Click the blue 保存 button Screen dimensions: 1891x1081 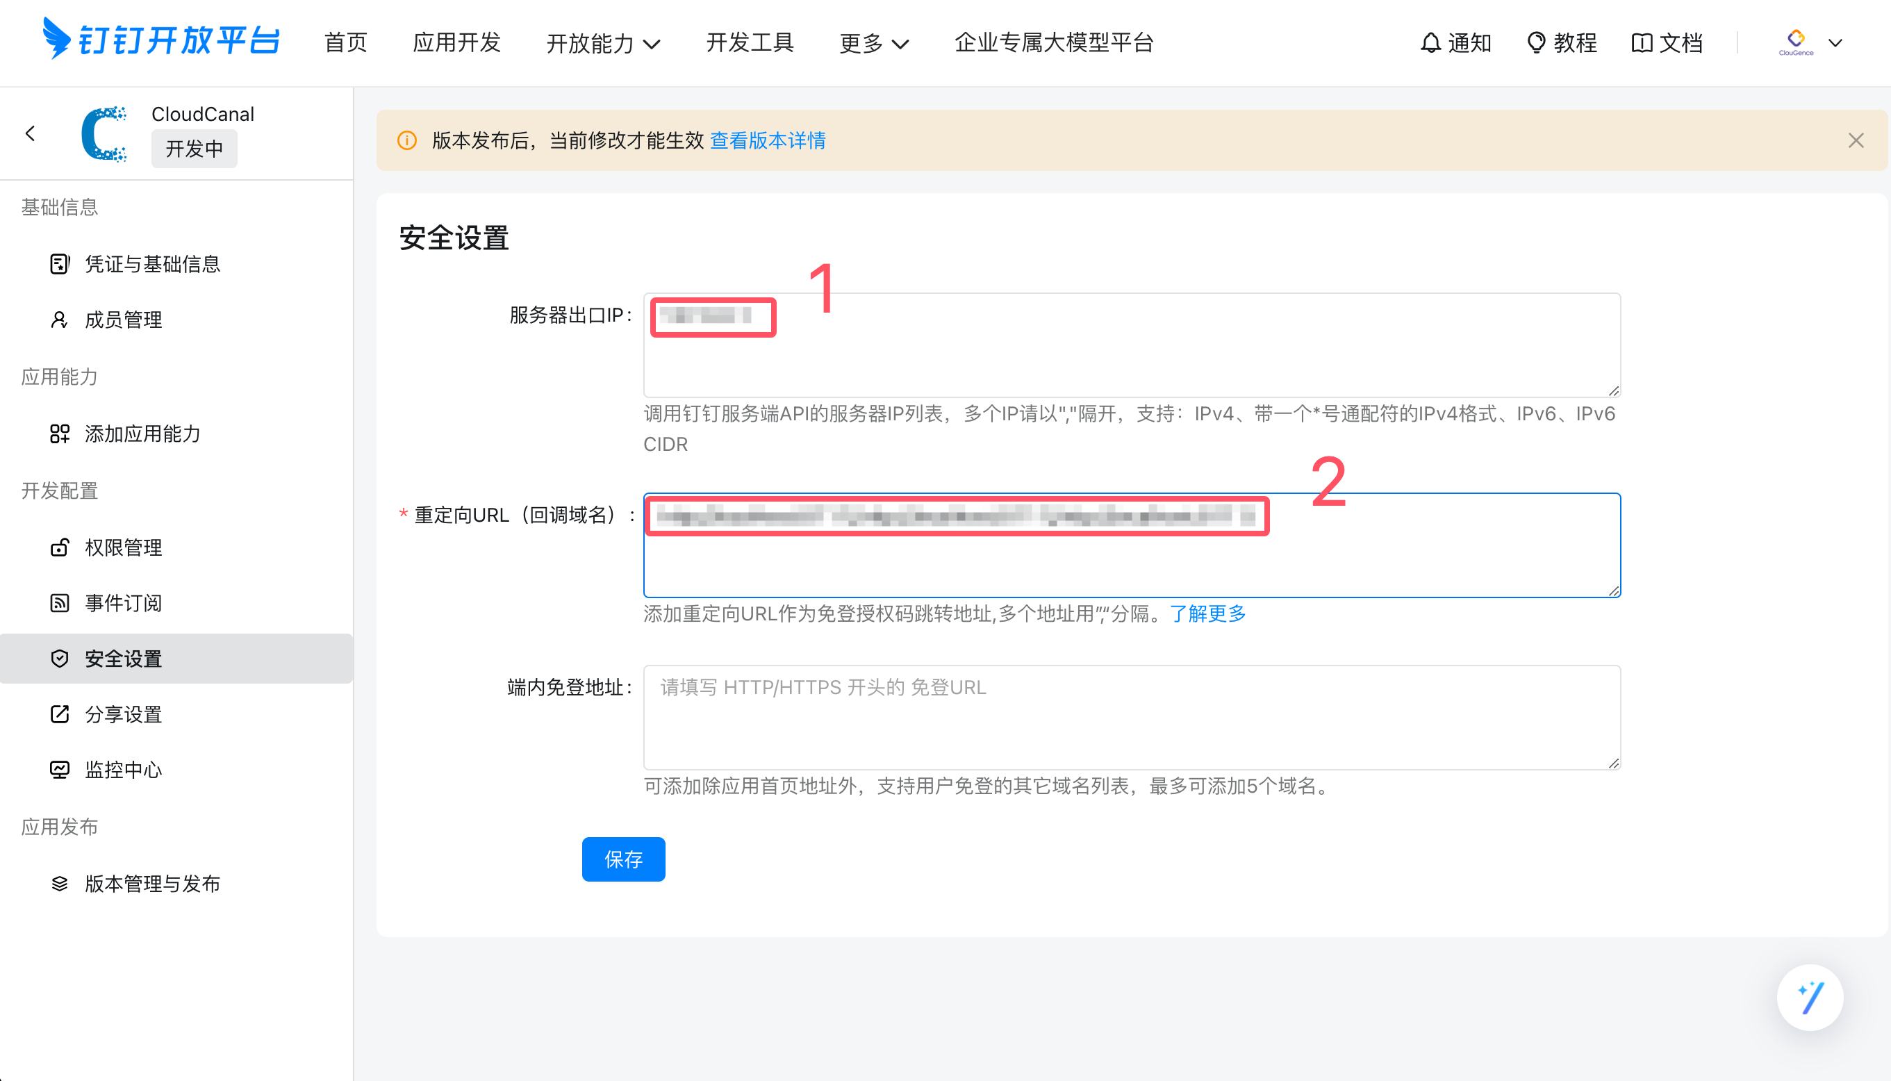click(623, 859)
